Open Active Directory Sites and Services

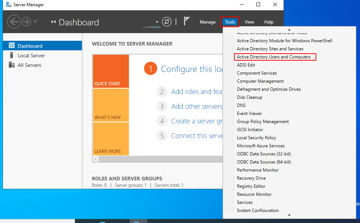pos(270,49)
